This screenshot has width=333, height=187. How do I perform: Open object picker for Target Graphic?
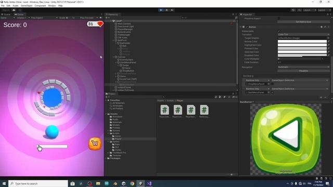[x=328, y=38]
